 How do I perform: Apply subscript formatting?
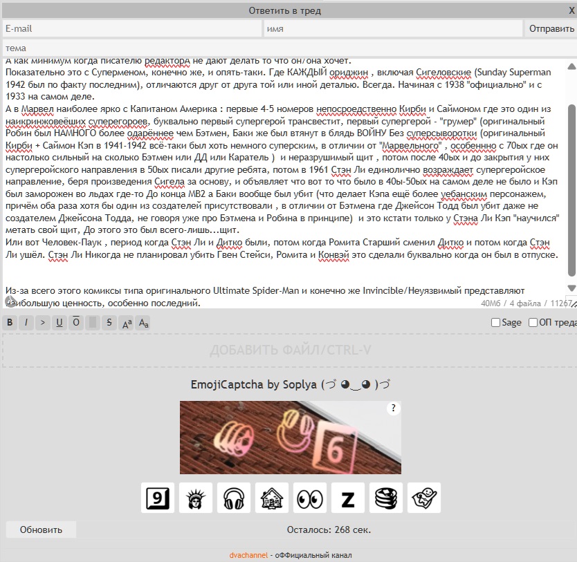coord(143,323)
